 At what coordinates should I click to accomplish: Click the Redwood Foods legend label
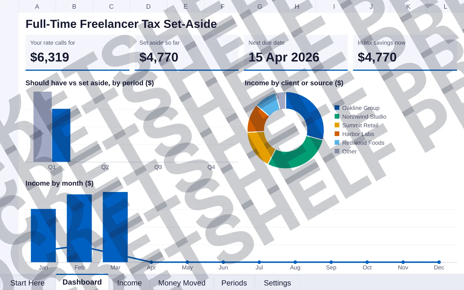tap(363, 143)
